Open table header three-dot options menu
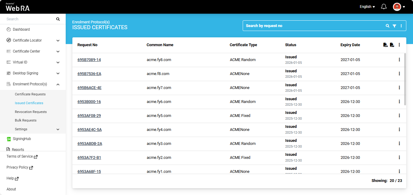Image resolution: width=413 pixels, height=195 pixels. point(399,45)
